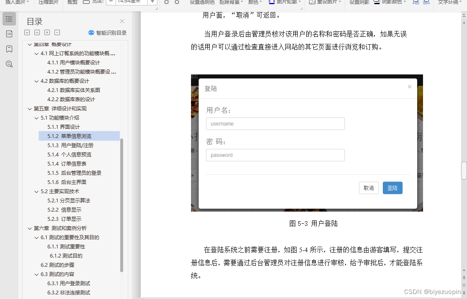Screen dimensions: 467x299
Task: Collapse the 4.2 数据库的概要设计 node
Action: (x=36, y=81)
